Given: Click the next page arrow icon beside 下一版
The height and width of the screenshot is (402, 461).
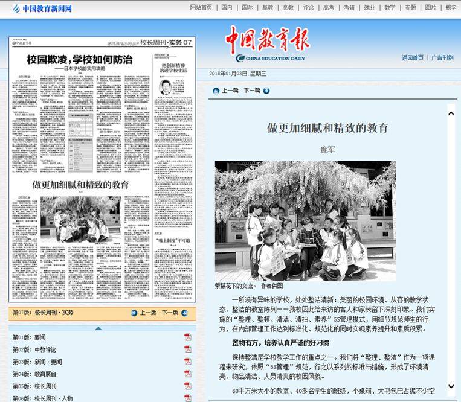Looking at the screenshot, I should tap(183, 313).
